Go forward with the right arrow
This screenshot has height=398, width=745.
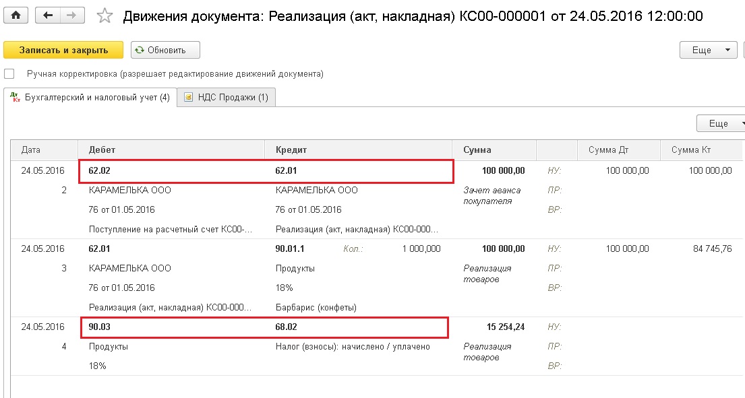coord(73,15)
